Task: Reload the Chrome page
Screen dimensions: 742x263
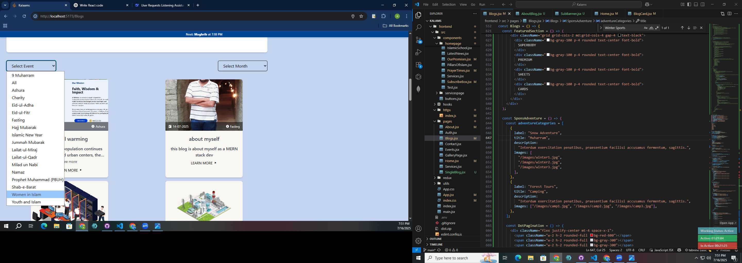Action: point(24,16)
